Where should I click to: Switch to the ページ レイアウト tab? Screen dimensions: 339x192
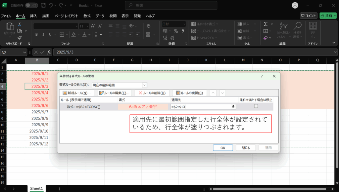pos(66,16)
